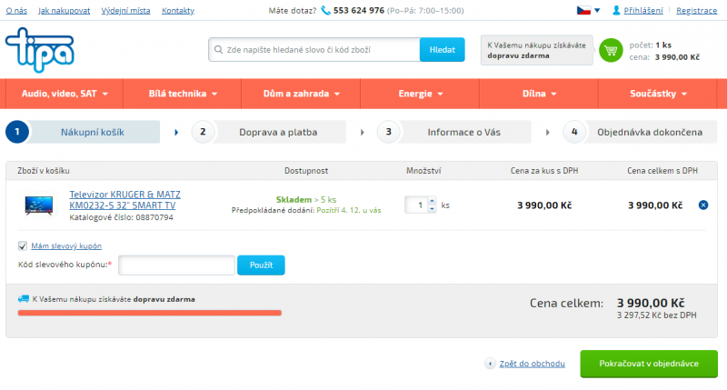Apply coupon with Použít button
The height and width of the screenshot is (390, 727).
[x=261, y=265]
